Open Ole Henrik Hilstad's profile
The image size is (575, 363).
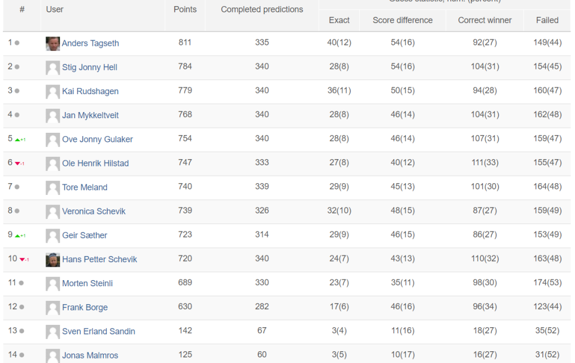coord(95,164)
